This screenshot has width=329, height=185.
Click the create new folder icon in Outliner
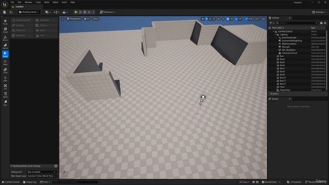coord(321,23)
